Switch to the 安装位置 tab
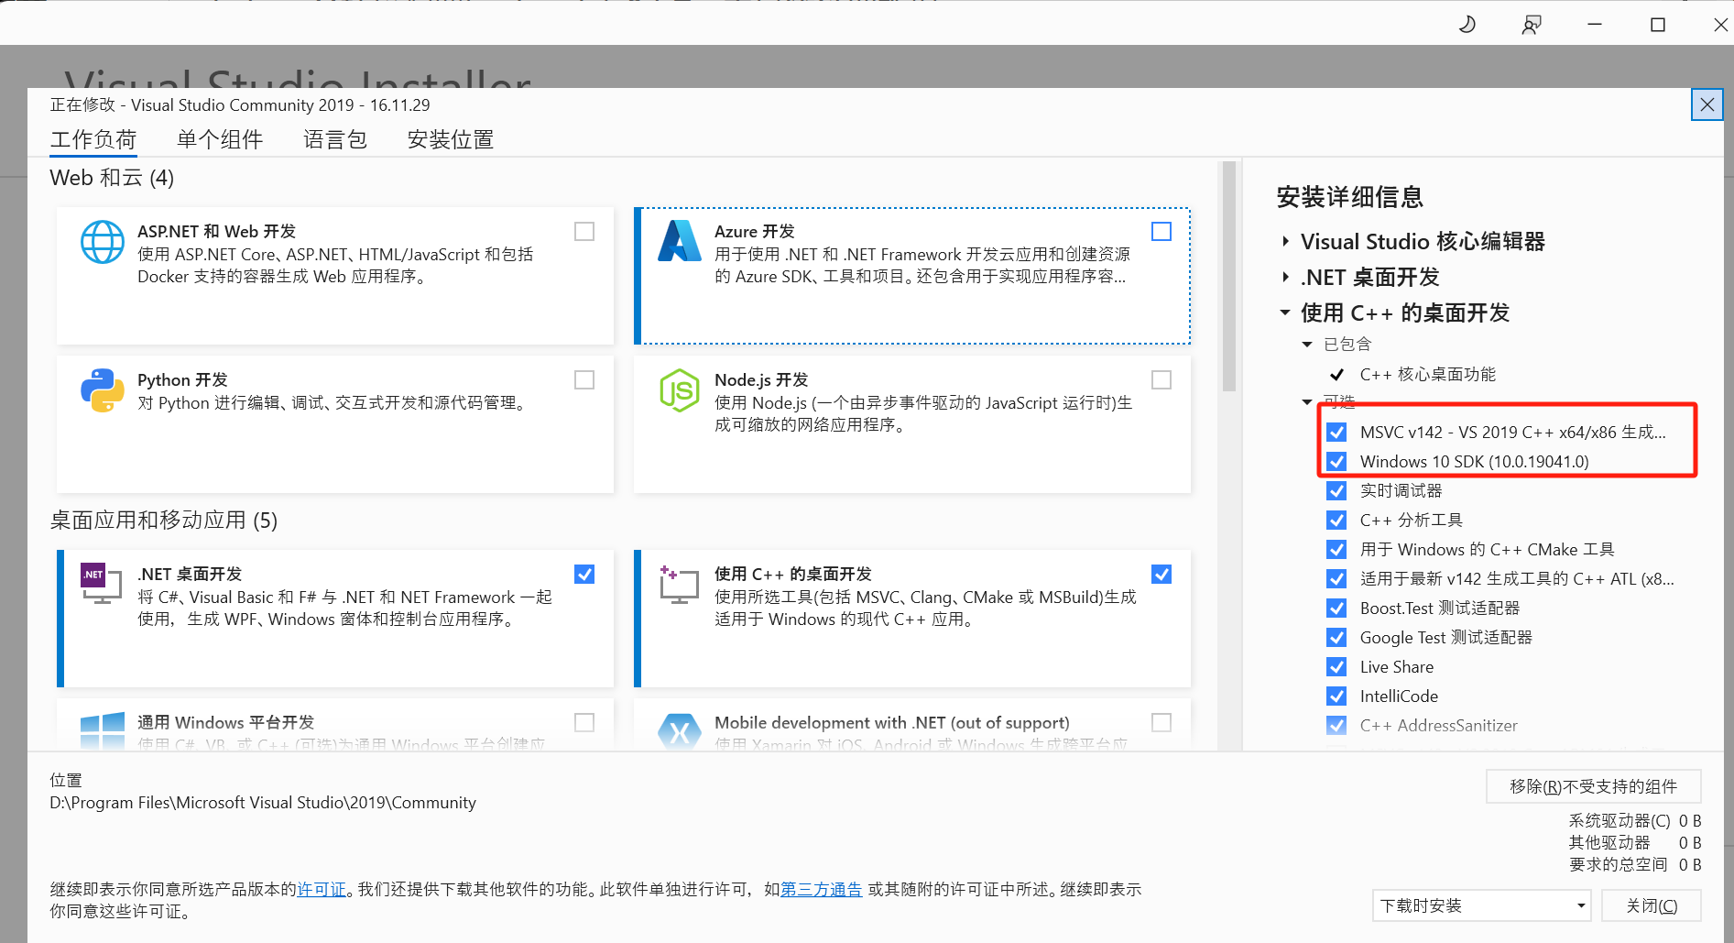 (x=451, y=139)
